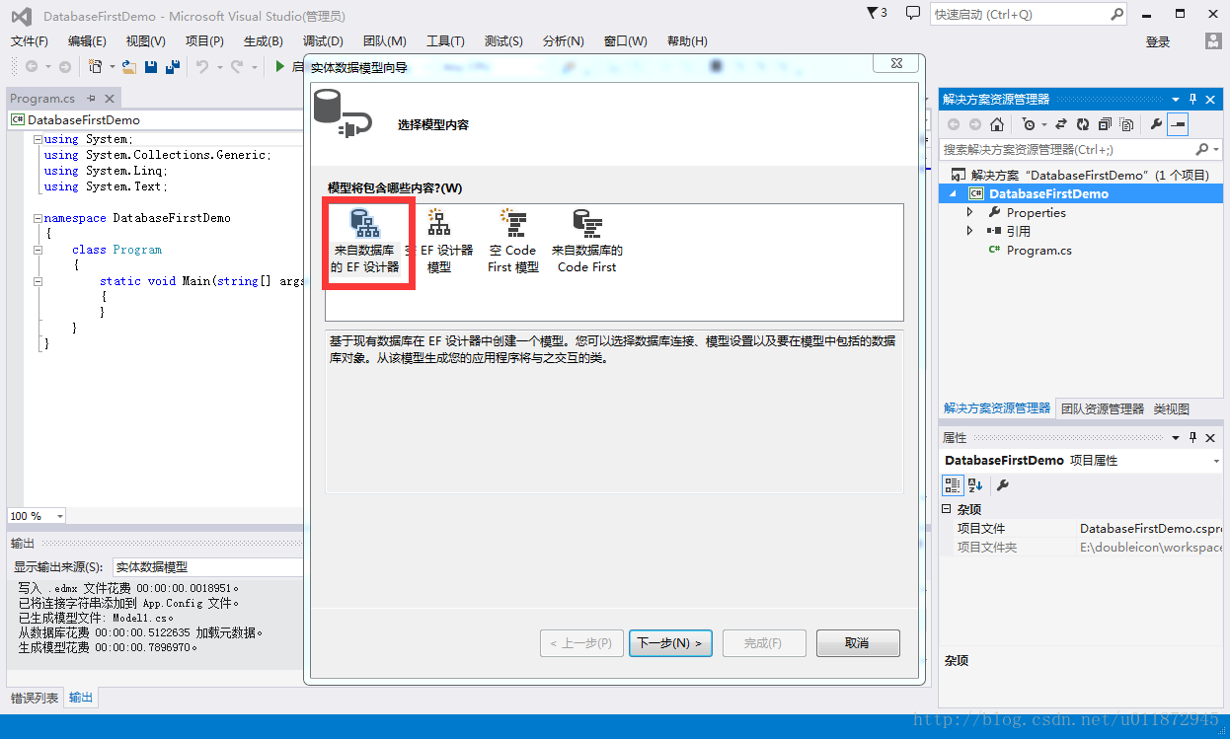Click the Redo arrow in toolbar

point(237,67)
